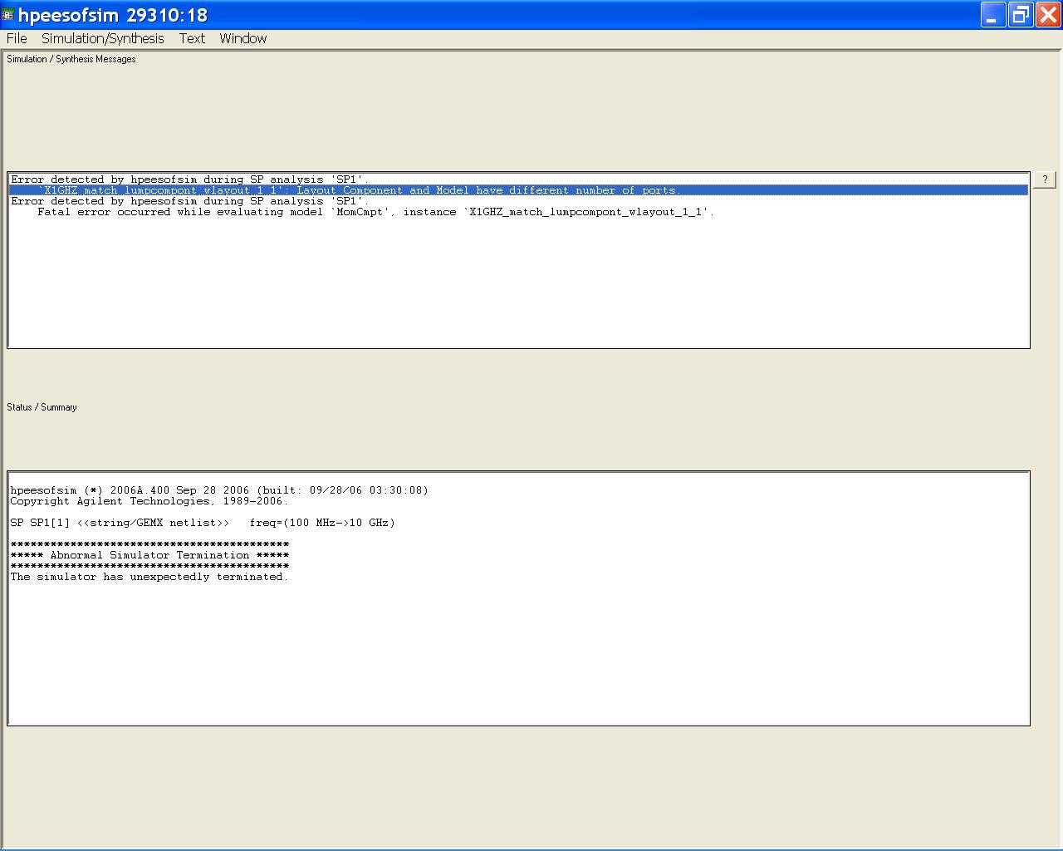Click 'Copyright Agilent Technologies, 1989-2006' line
The image size is (1063, 851).
149,501
